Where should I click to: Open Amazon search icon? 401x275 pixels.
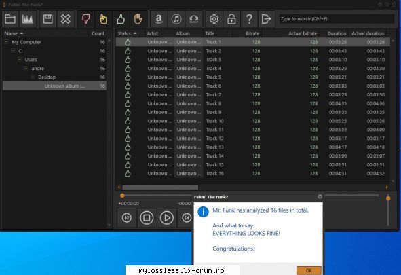click(159, 19)
